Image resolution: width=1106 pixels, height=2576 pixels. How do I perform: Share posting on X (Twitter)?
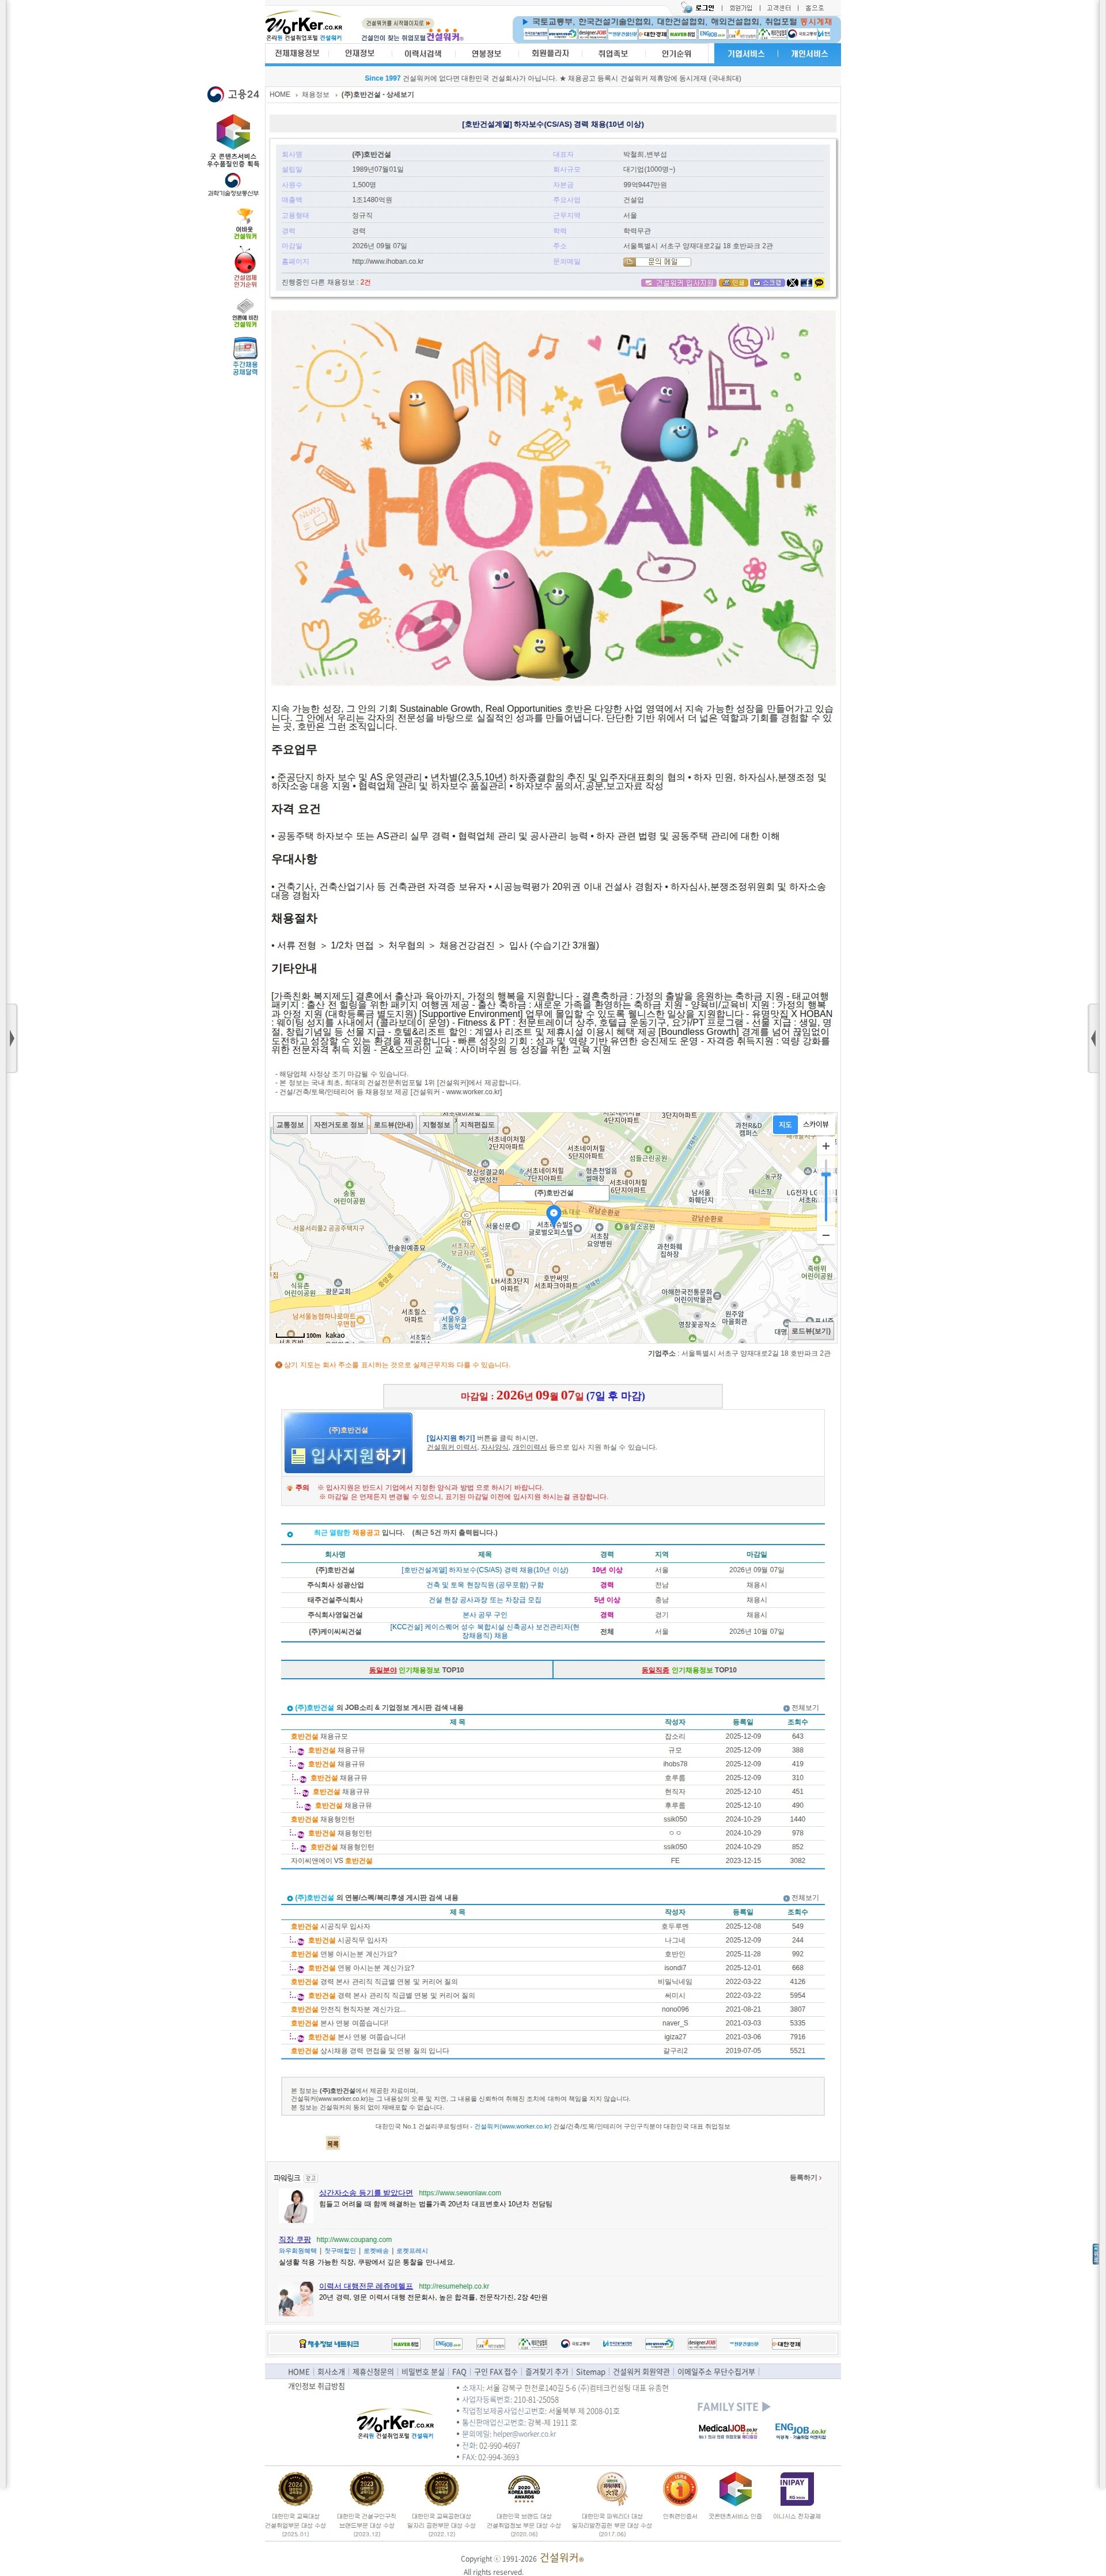click(x=792, y=283)
